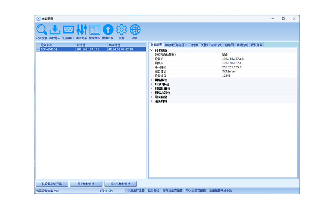This screenshot has height=209, width=334.
Task: Switch to the 定时控制 tab
Action: pyautogui.click(x=216, y=45)
